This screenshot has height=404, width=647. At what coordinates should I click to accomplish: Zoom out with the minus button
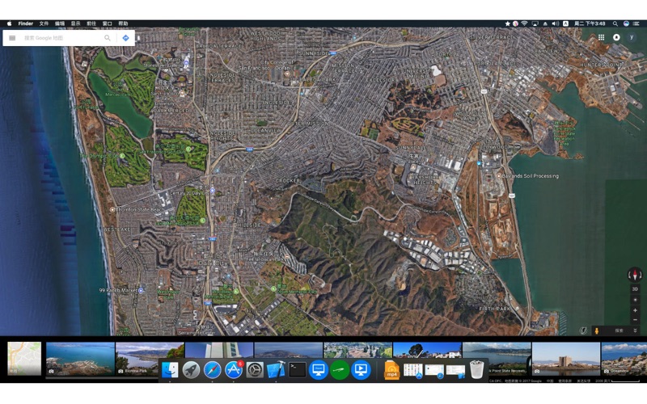(x=635, y=320)
